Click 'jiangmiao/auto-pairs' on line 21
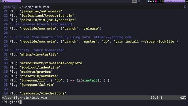The image size is (188, 106). [x=41, y=11]
